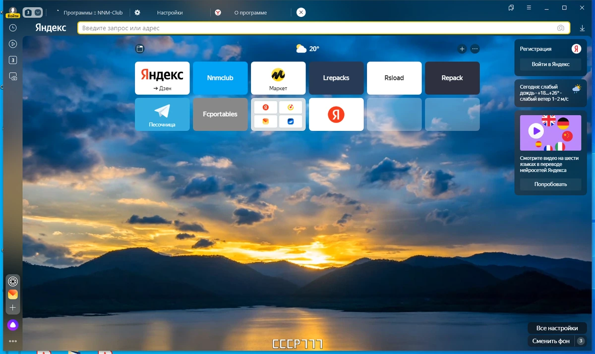595x354 pixels.
Task: Add a new site tile with plus
Action: [462, 49]
